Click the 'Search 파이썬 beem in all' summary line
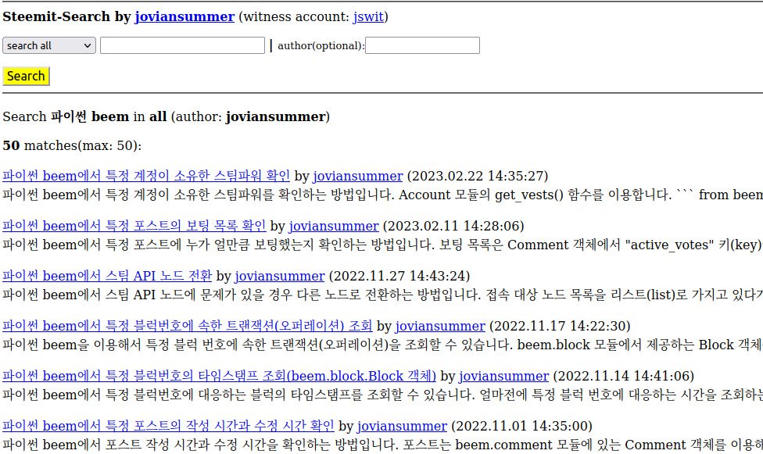Screen dimensions: 763x454 [166, 116]
